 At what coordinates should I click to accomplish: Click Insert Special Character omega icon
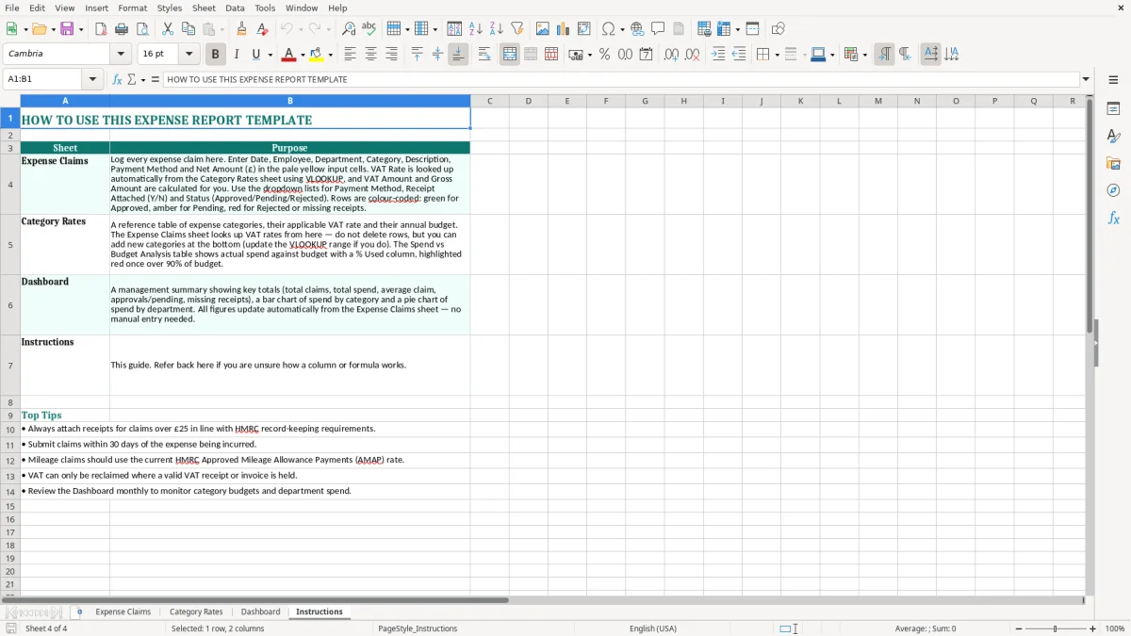pyautogui.click(x=608, y=29)
